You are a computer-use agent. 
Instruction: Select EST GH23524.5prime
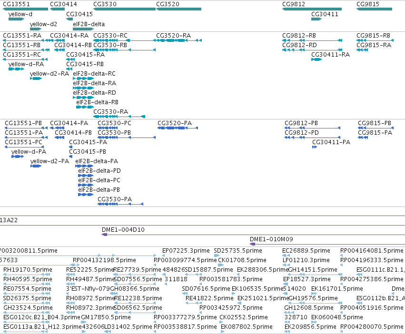[27, 313]
